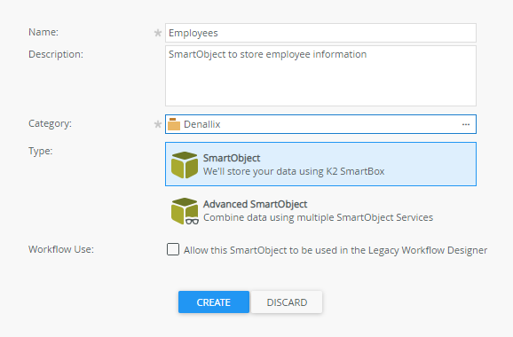Screen dimensions: 513x337
Task: Enable Legacy Workflow Designer checkbox
Action: click(x=173, y=249)
